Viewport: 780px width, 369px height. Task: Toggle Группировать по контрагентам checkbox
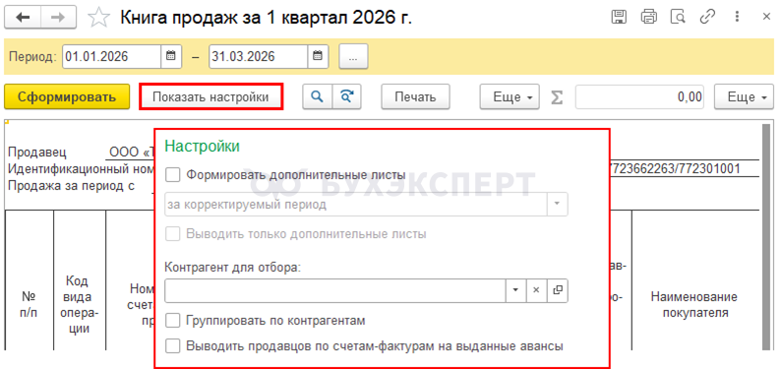(172, 321)
